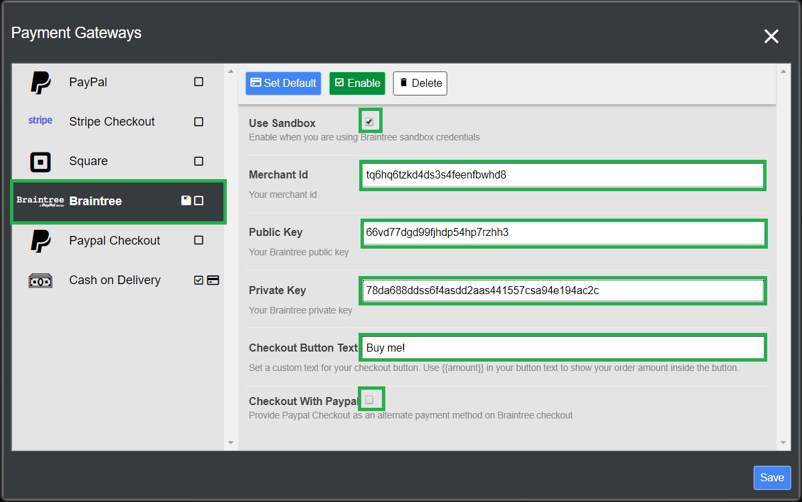Toggle the Stripe Checkout enabled checkbox
The width and height of the screenshot is (802, 502).
[199, 122]
